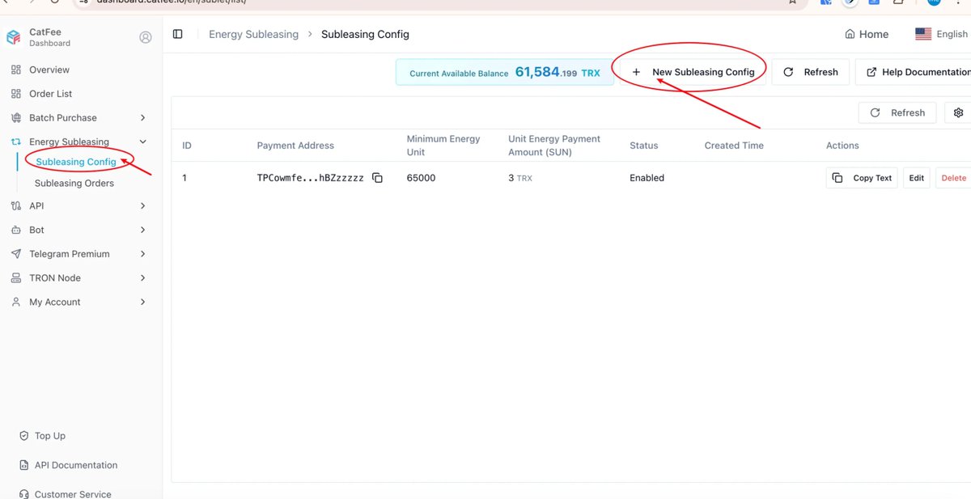Click the Payment Address column header
971x499 pixels.
click(x=295, y=146)
